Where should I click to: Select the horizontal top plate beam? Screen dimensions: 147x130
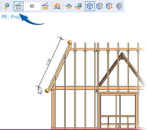click(x=108, y=49)
